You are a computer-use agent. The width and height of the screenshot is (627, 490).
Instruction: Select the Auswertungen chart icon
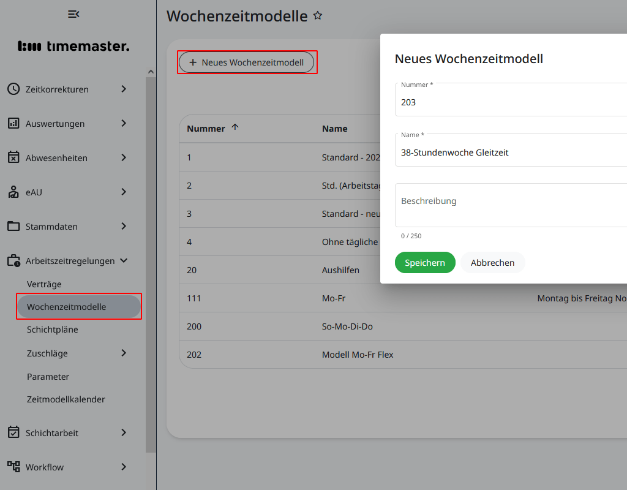(13, 123)
